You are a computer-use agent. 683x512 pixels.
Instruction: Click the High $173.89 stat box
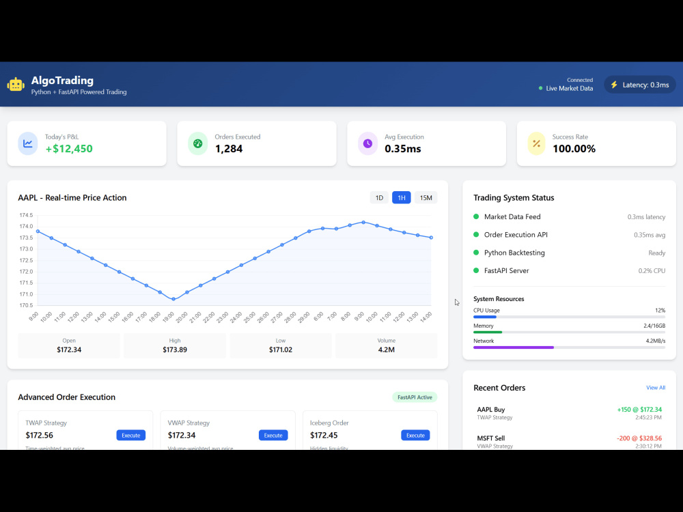(175, 345)
